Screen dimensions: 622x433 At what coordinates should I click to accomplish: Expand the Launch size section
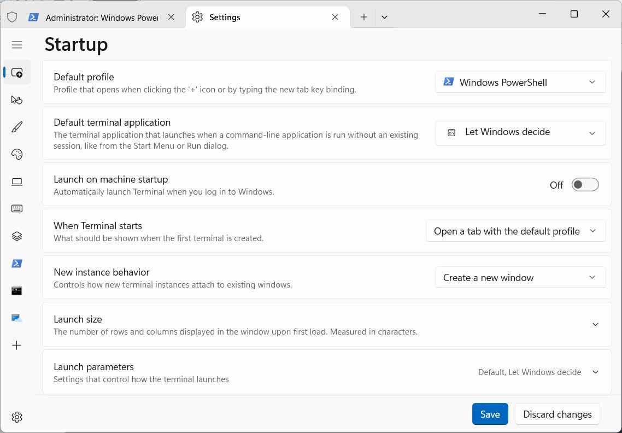tap(595, 324)
